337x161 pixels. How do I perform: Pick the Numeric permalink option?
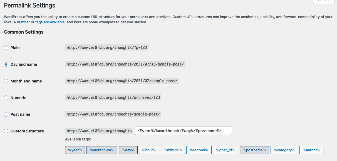[6, 98]
